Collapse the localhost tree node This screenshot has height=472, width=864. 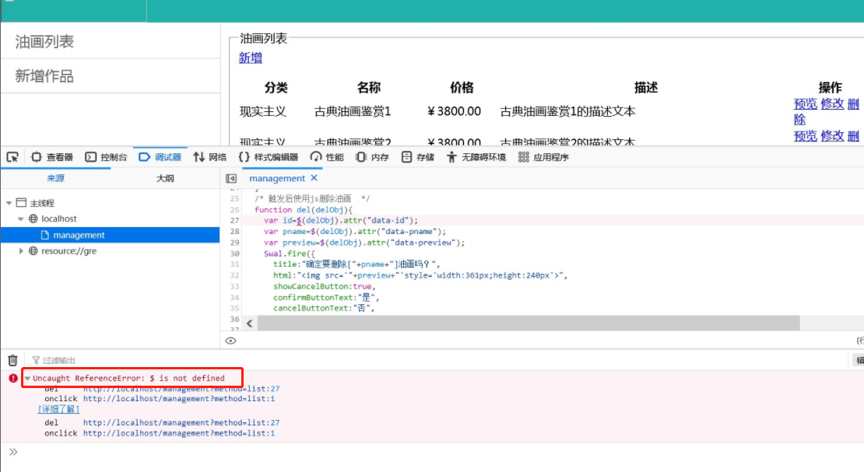21,219
